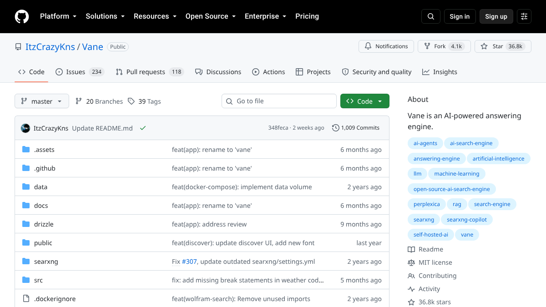The width and height of the screenshot is (546, 307).
Task: Select the artificial-intelligence topic tag
Action: 498,159
